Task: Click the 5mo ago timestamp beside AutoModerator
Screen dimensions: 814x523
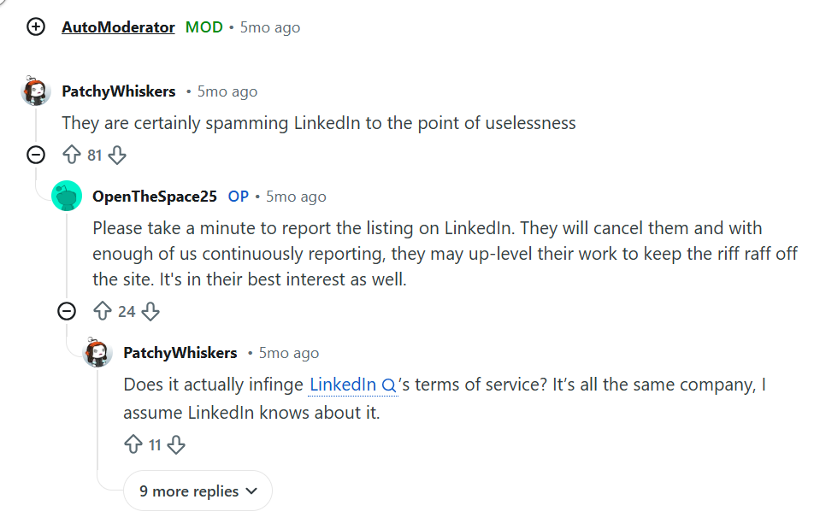Action: (270, 27)
